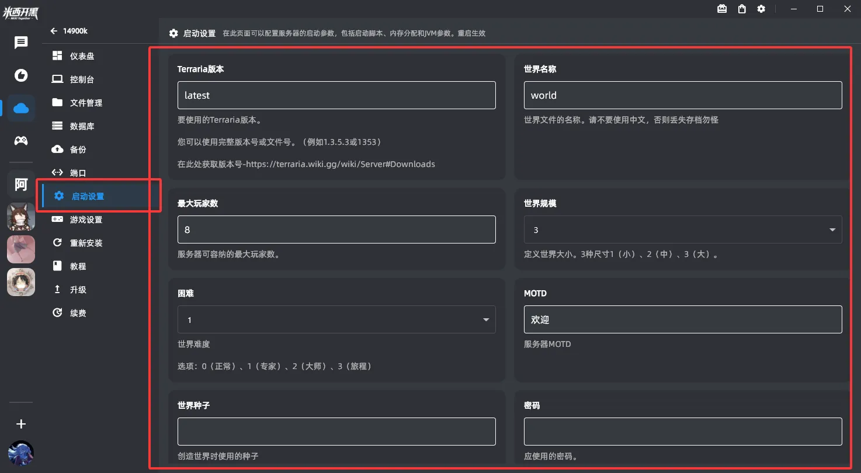The width and height of the screenshot is (861, 473).
Task: Select the fox-eared girl avatar
Action: [x=21, y=217]
